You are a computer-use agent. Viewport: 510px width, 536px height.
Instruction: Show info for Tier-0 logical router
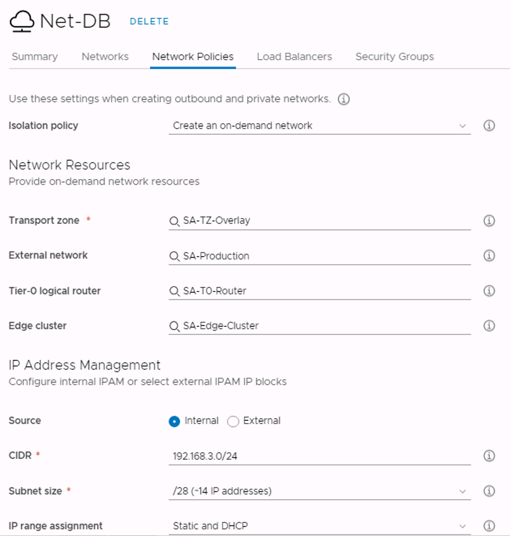(489, 291)
